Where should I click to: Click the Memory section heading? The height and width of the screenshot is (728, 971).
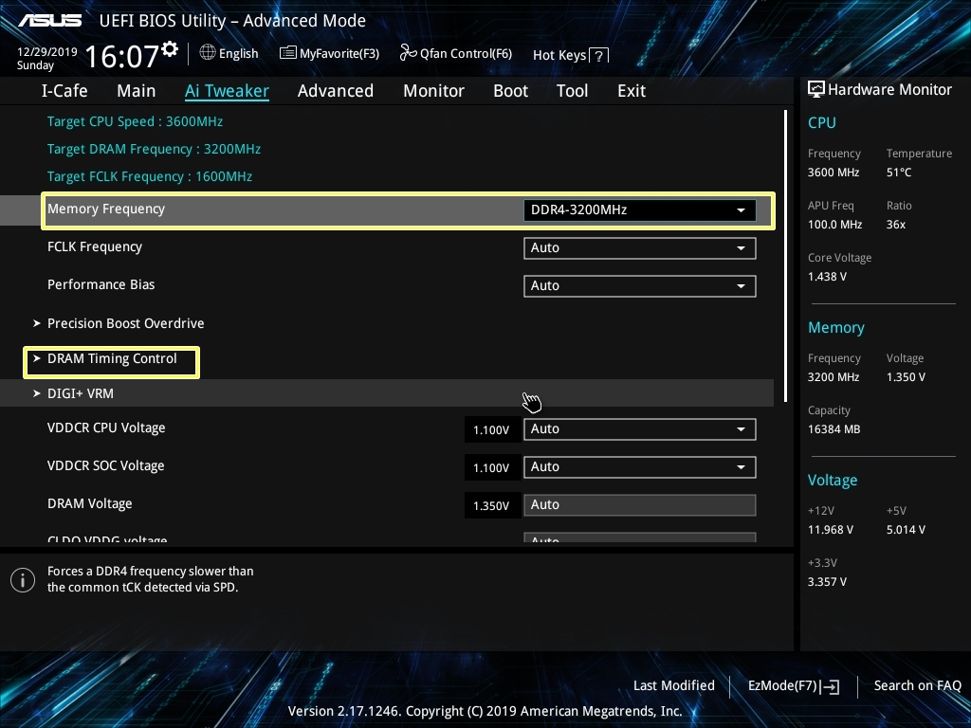click(x=836, y=328)
